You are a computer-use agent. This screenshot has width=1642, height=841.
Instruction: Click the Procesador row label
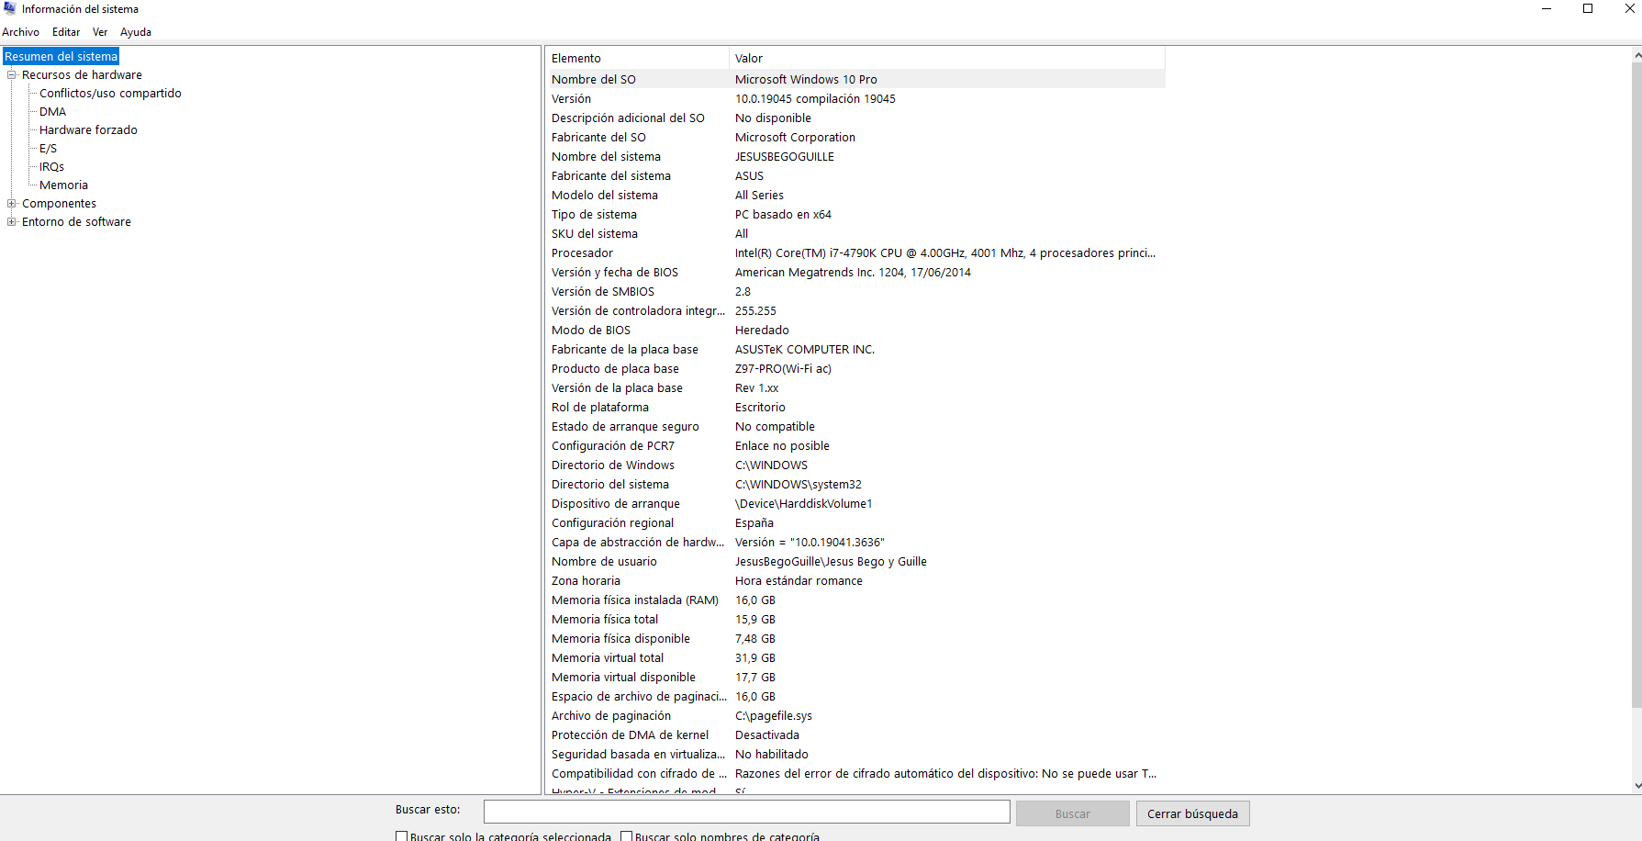[x=582, y=253]
